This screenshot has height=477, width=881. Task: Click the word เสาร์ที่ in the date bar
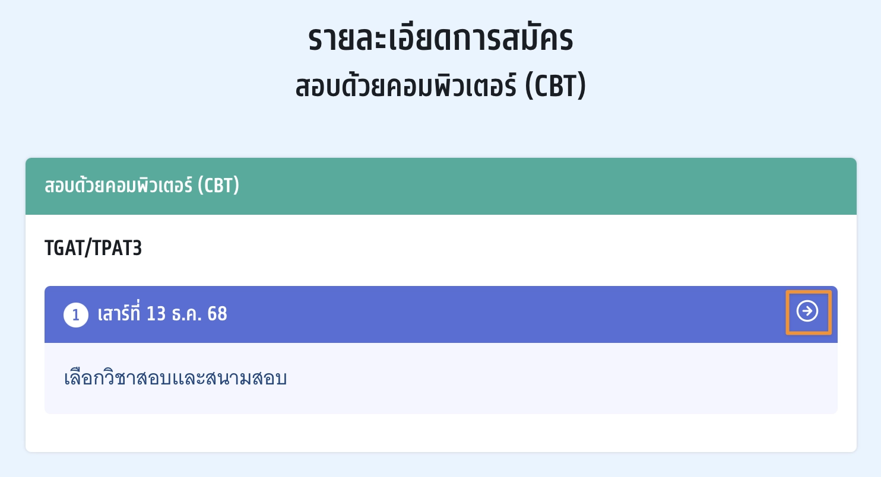(119, 314)
